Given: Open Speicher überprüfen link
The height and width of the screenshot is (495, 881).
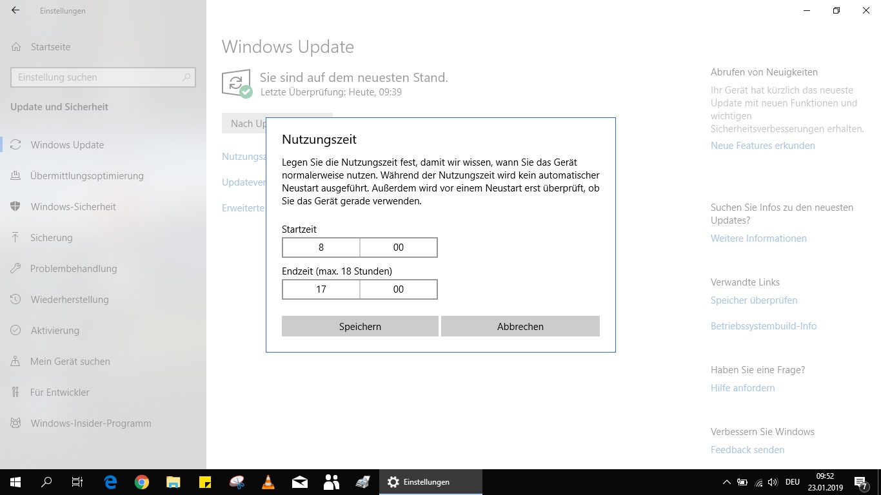Looking at the screenshot, I should coord(754,300).
